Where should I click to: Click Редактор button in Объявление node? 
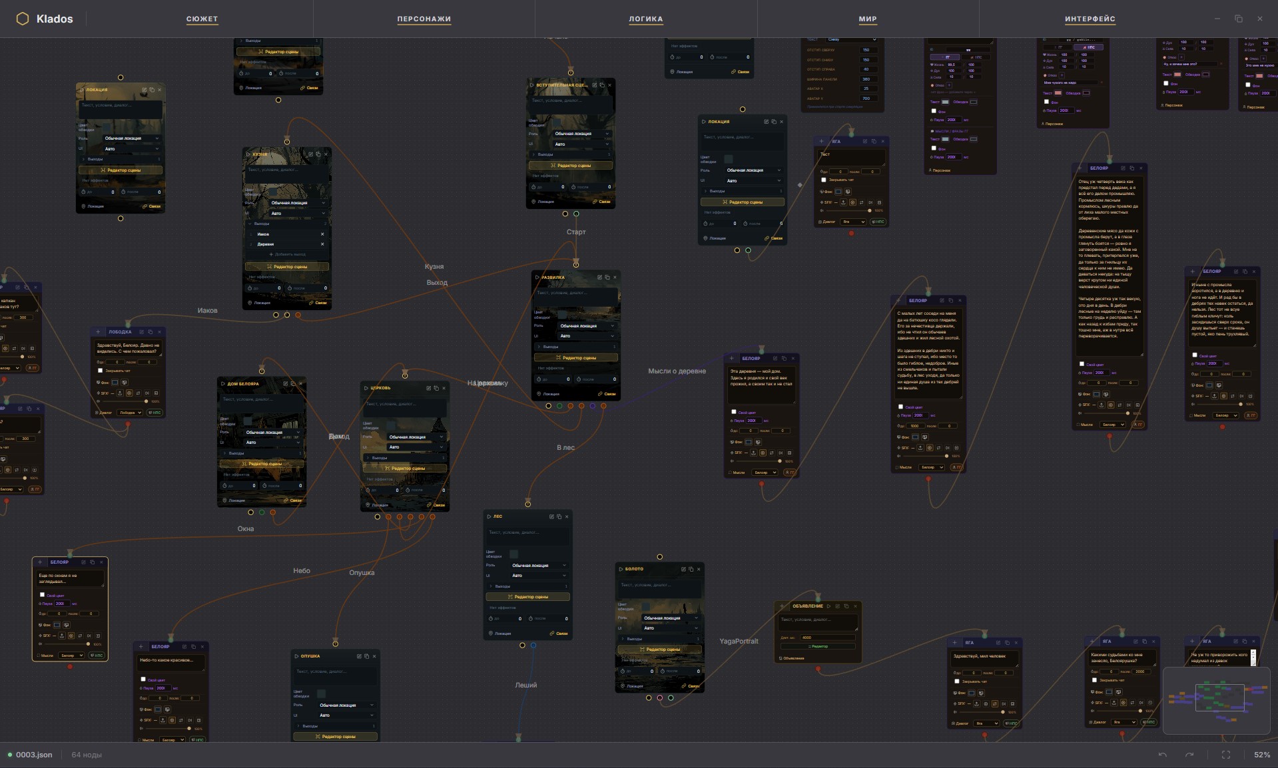point(818,646)
